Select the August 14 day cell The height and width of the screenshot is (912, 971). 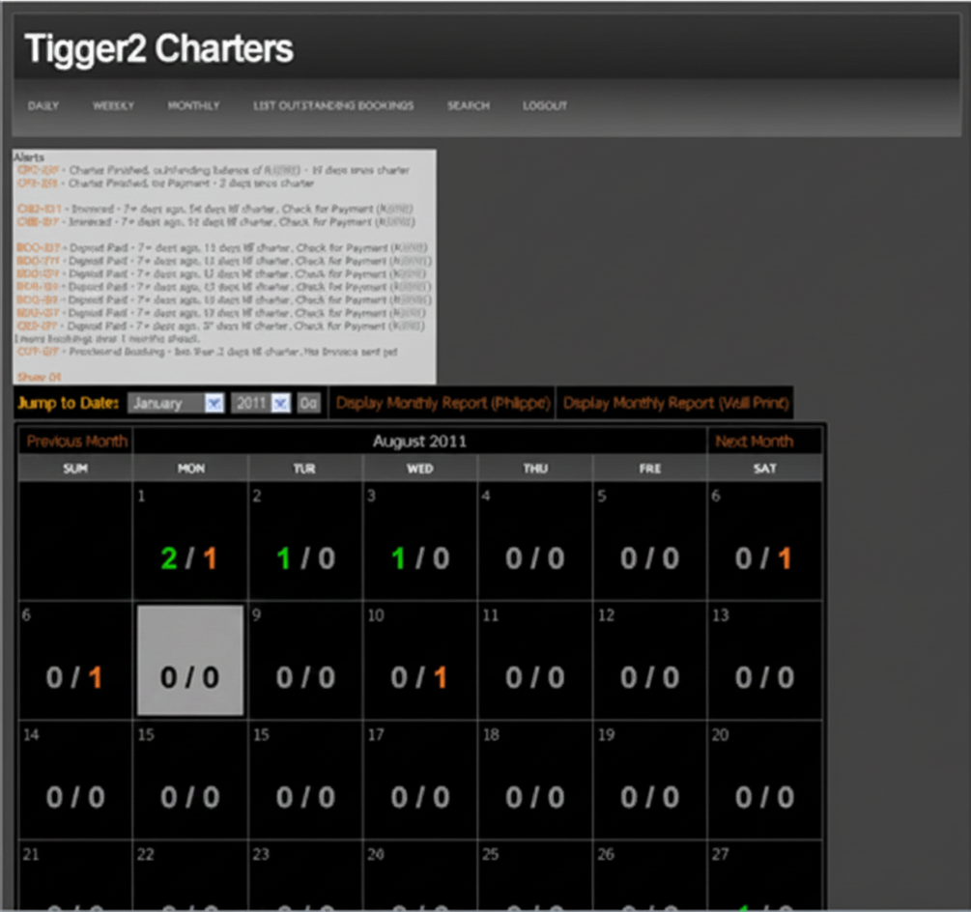[x=75, y=780]
